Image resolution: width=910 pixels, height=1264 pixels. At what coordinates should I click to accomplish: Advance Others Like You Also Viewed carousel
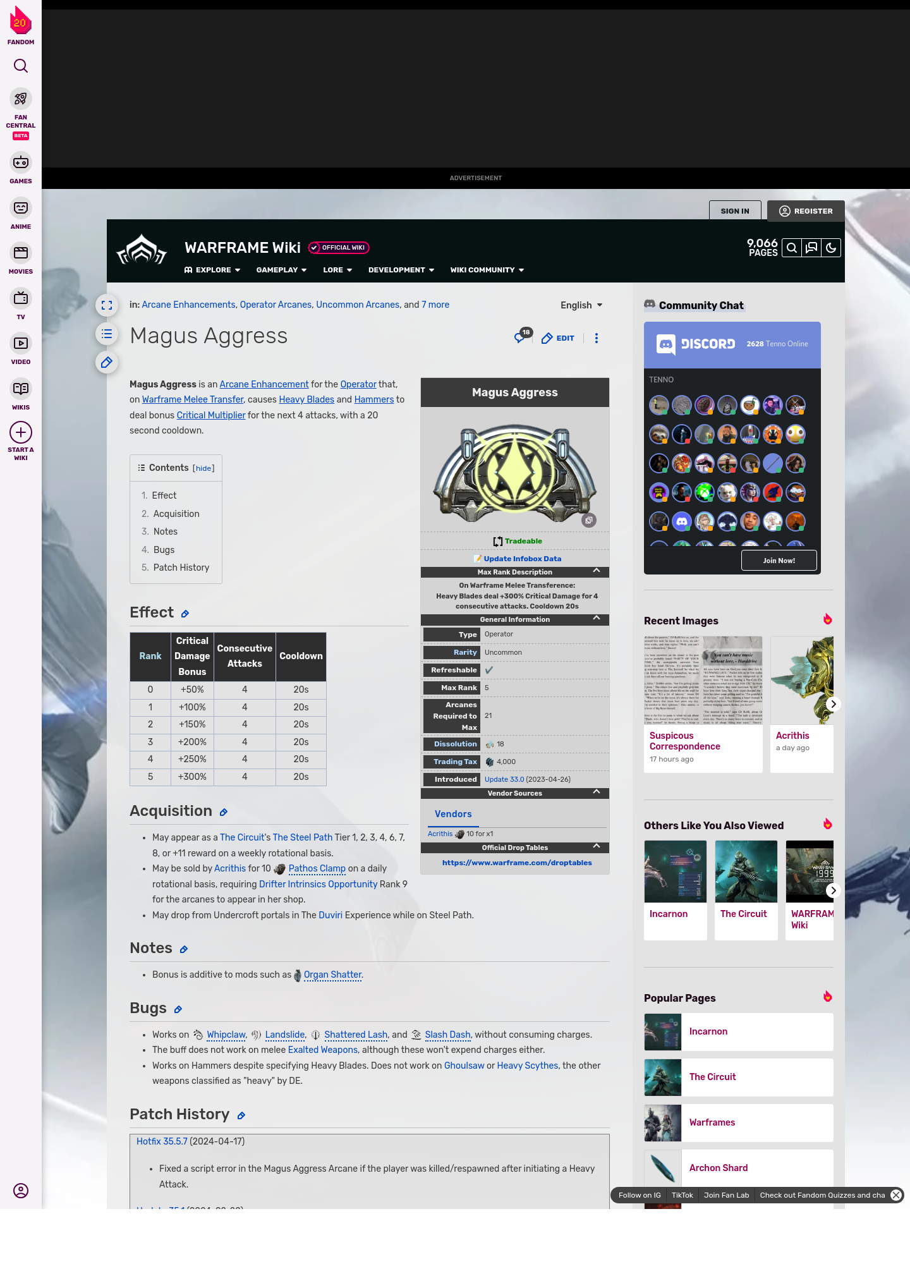[834, 890]
